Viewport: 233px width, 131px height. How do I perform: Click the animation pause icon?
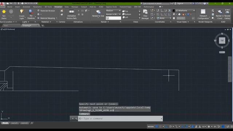(x=82, y=11)
